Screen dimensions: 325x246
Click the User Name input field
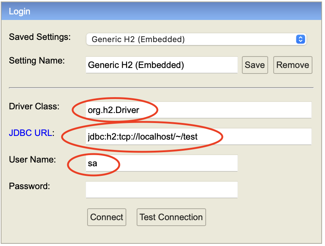(x=162, y=163)
